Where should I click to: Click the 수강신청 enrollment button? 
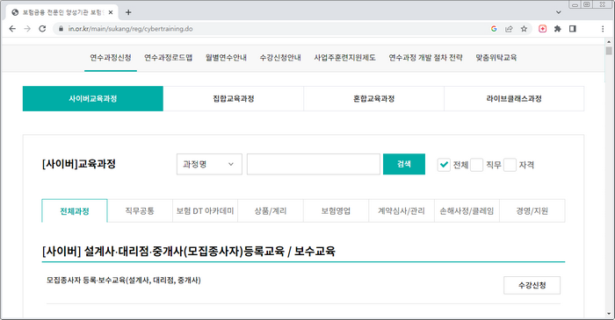[532, 285]
